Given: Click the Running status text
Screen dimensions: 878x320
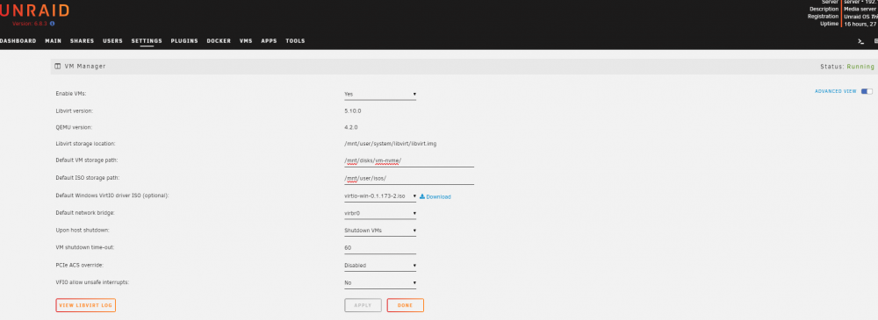Looking at the screenshot, I should [x=860, y=67].
